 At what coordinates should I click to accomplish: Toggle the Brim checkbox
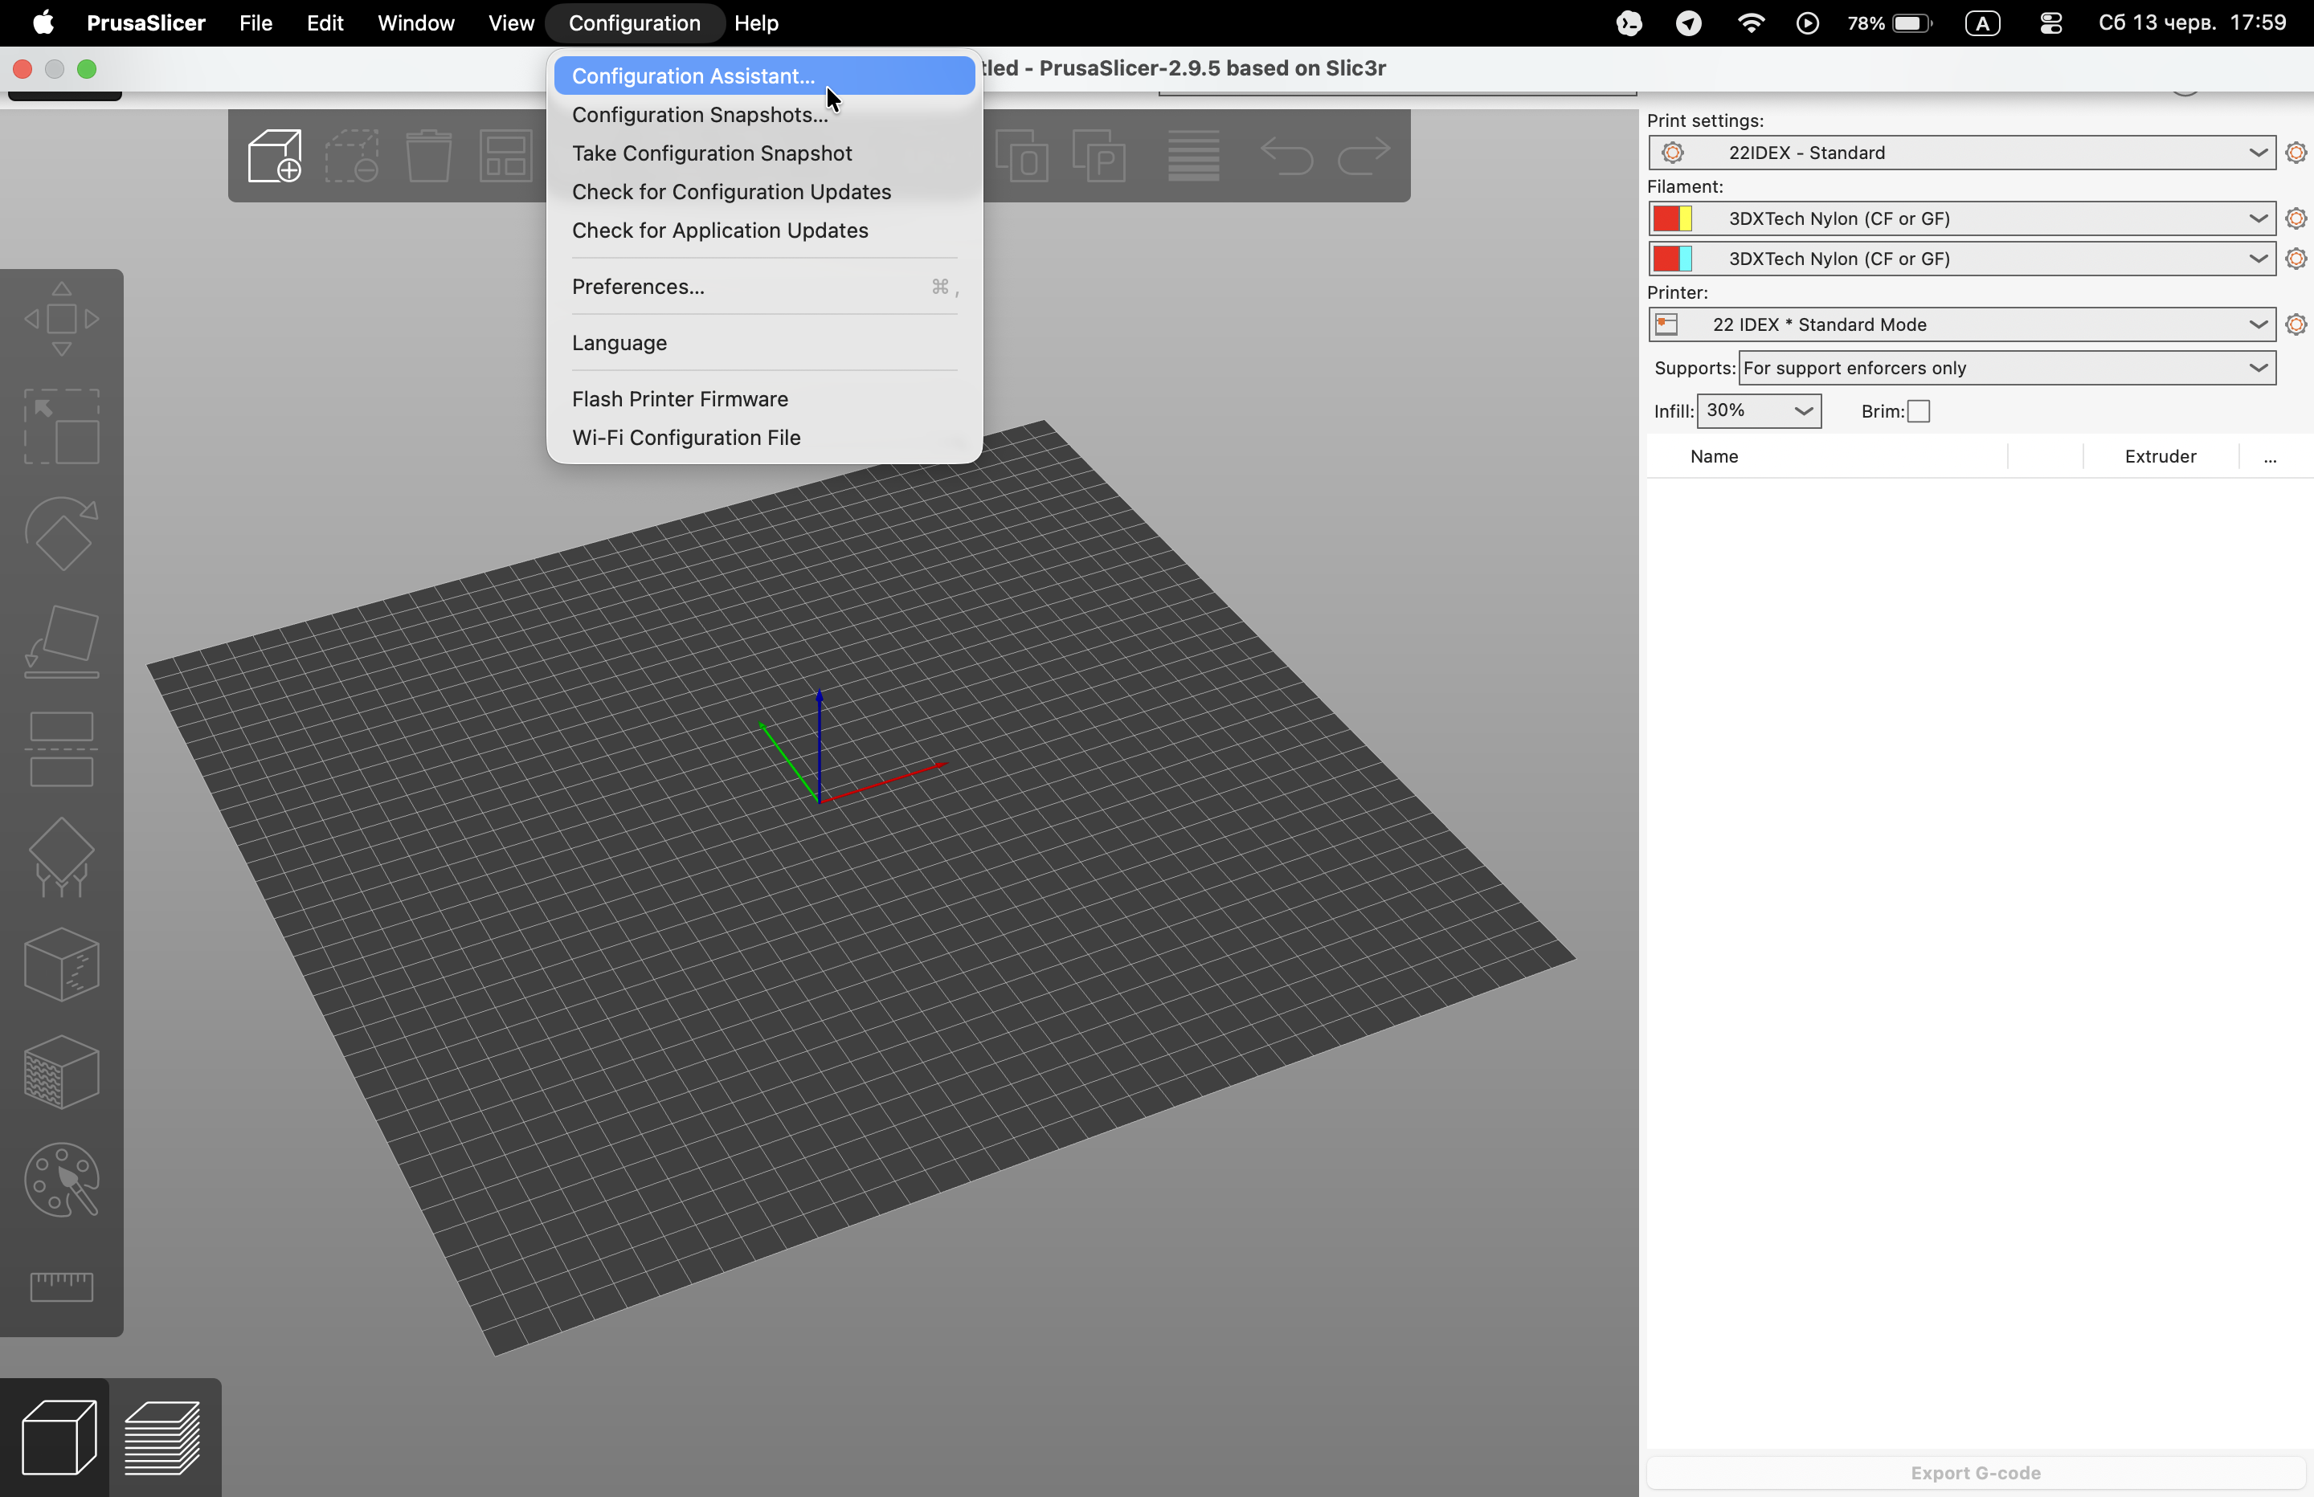click(1918, 411)
